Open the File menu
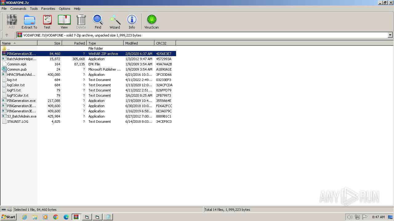This screenshot has width=394, height=221. (x=4, y=9)
